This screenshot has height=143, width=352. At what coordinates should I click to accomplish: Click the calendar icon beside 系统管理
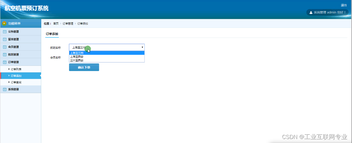[x=5, y=89]
